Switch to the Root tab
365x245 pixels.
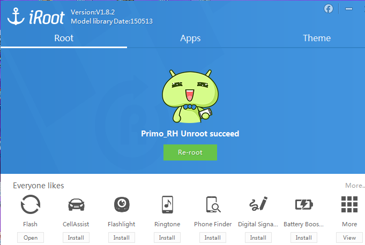point(64,38)
